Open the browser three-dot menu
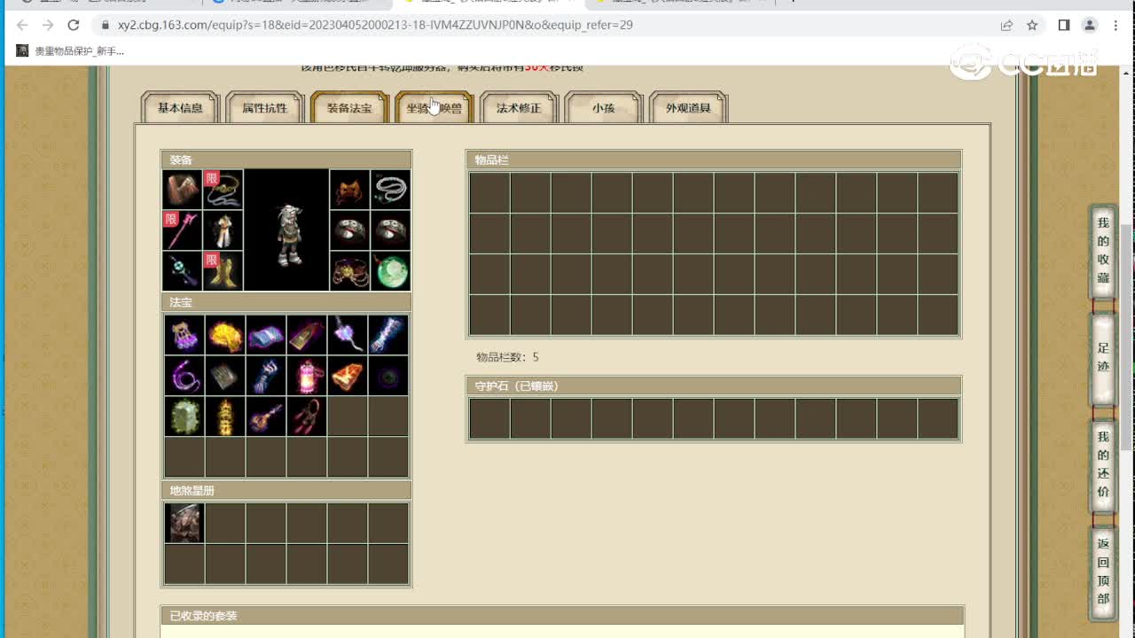Viewport: 1135px width, 638px height. 1115,25
